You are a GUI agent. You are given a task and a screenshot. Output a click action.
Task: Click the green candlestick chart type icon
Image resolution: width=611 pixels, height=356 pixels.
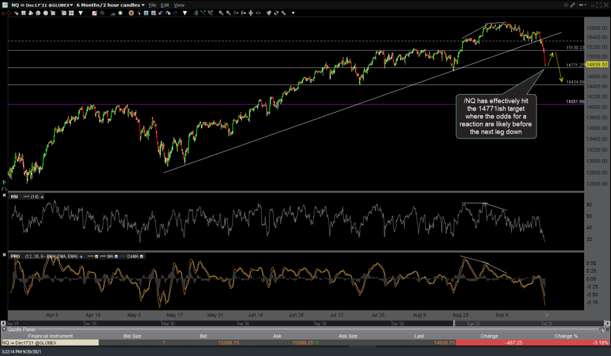tap(102, 13)
